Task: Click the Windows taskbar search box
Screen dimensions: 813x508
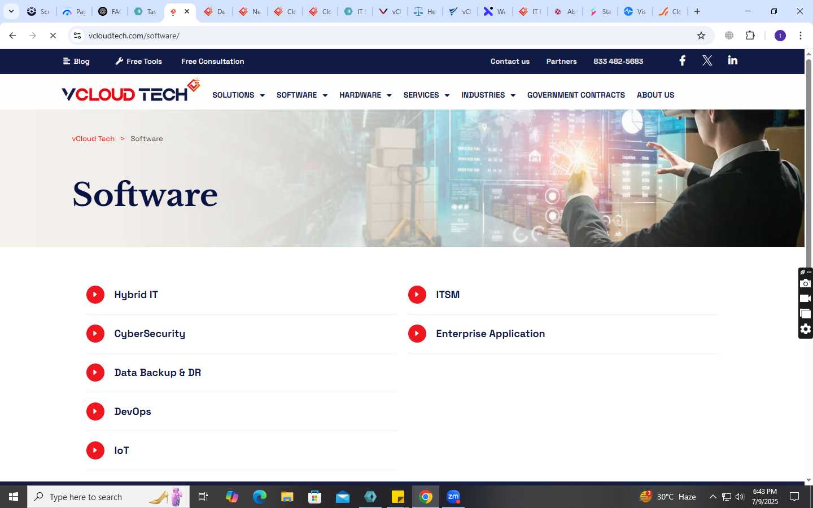Action: tap(108, 497)
